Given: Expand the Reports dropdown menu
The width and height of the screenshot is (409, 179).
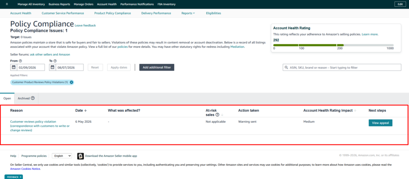Looking at the screenshot, I should point(188,13).
